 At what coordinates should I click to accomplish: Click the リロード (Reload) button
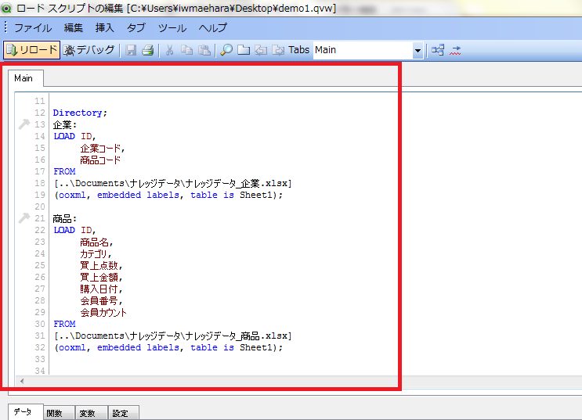pyautogui.click(x=31, y=50)
